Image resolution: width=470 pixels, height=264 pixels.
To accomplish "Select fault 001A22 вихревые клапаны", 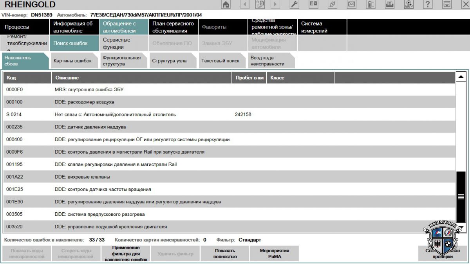I will pos(230,177).
